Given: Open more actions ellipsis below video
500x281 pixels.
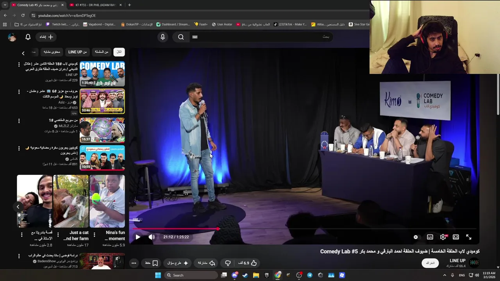Looking at the screenshot, I should click(x=134, y=263).
